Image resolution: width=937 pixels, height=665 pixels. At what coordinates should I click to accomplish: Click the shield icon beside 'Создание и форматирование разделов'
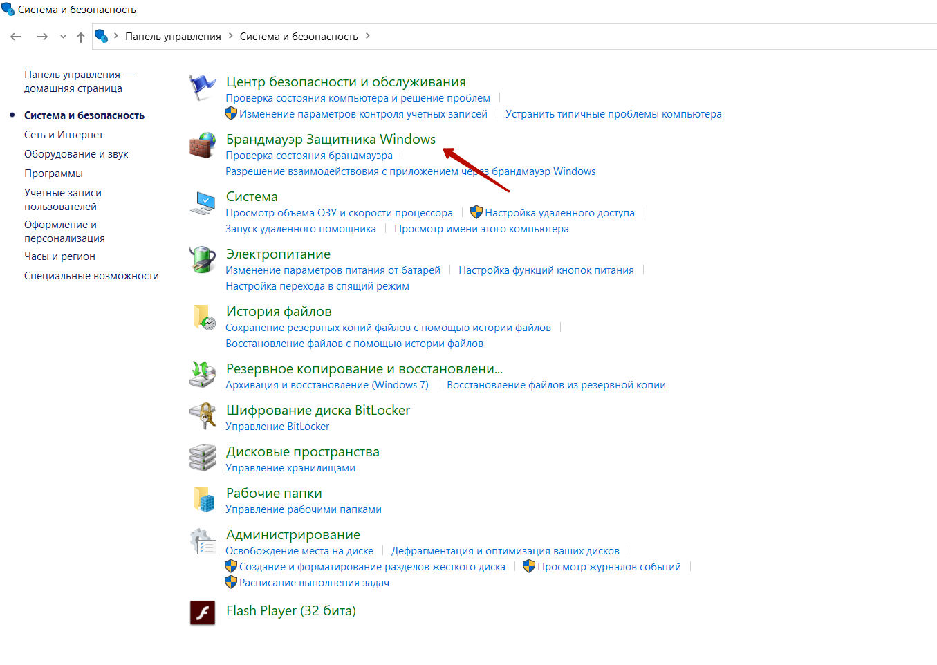pyautogui.click(x=231, y=566)
